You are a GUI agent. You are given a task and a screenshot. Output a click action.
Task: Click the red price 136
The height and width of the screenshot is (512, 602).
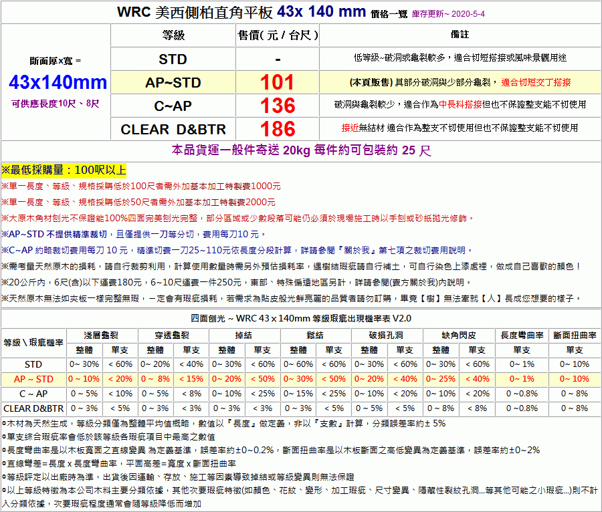pos(278,106)
